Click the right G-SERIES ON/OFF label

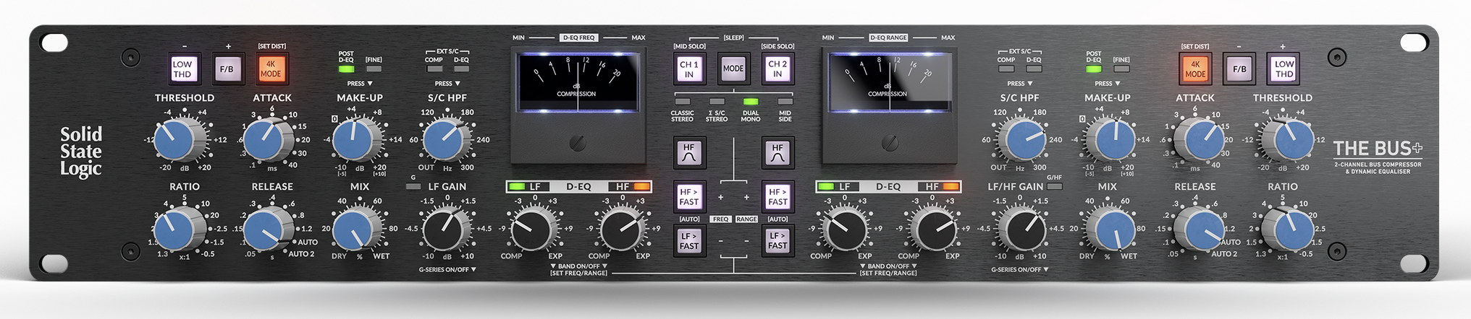point(1020,269)
